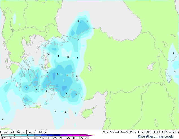Click the '35' legend scale label

click(68, 138)
